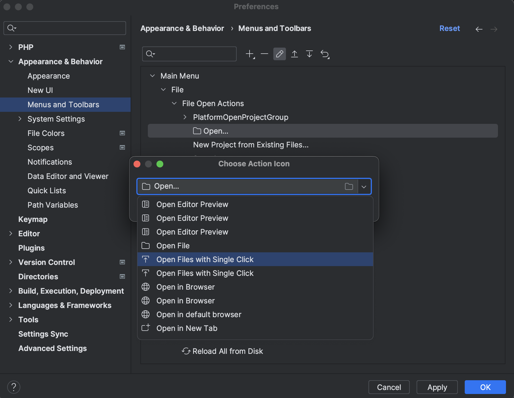Viewport: 514px width, 398px height.
Task: Move the Open action up with the up-arrow icon
Action: point(295,54)
